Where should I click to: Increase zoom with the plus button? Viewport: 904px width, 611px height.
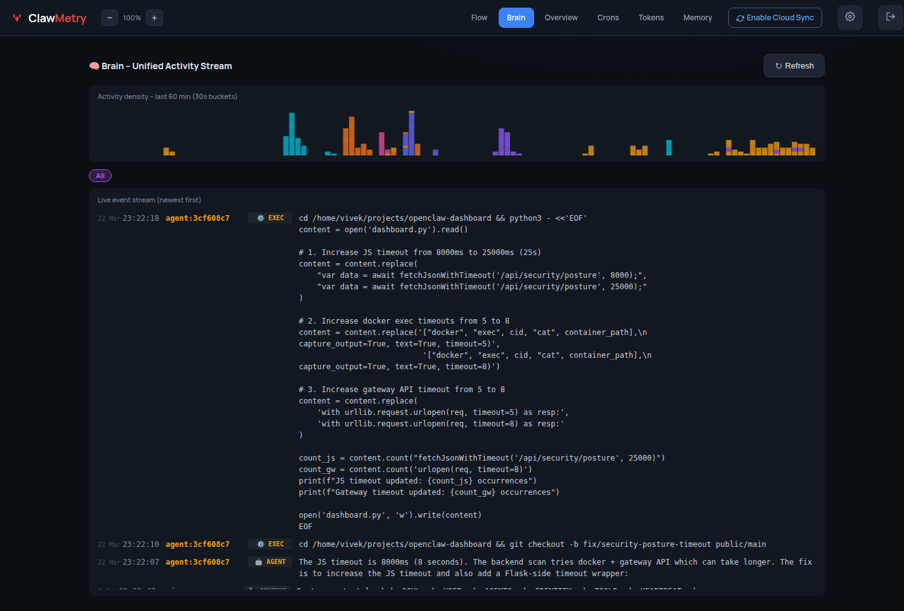point(154,18)
